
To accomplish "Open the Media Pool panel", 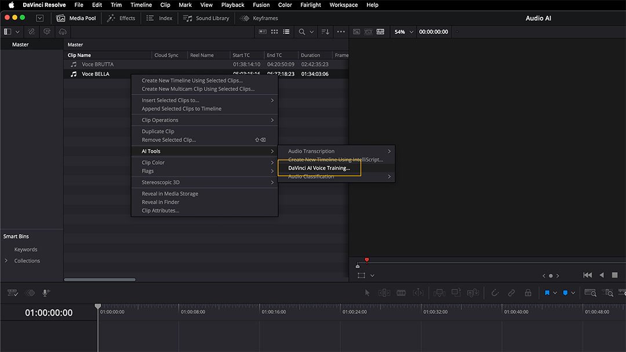I will 77,18.
